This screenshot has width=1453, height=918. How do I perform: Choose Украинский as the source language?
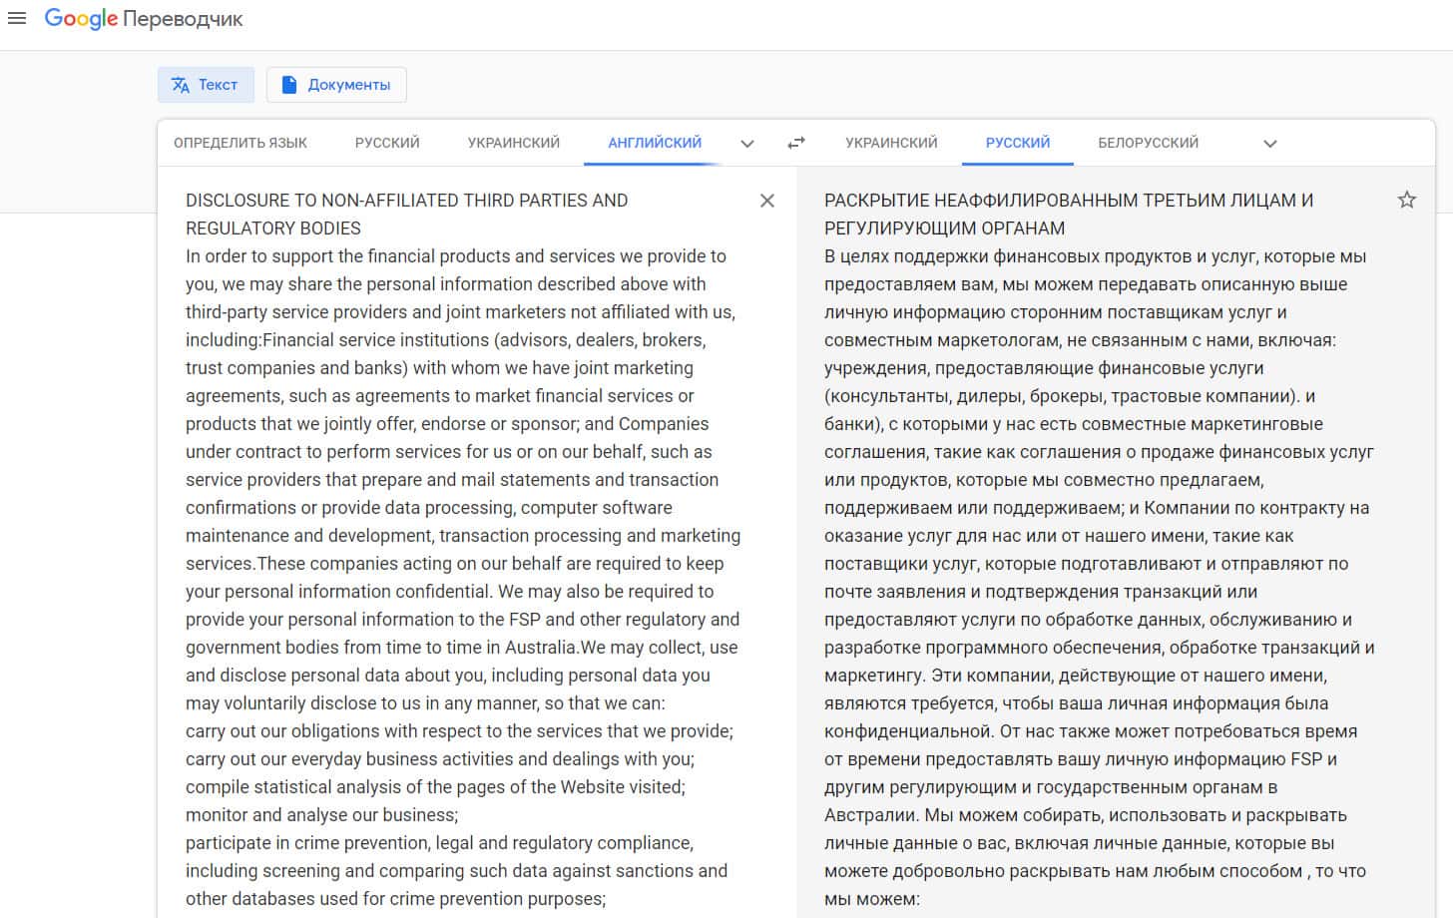coord(514,143)
